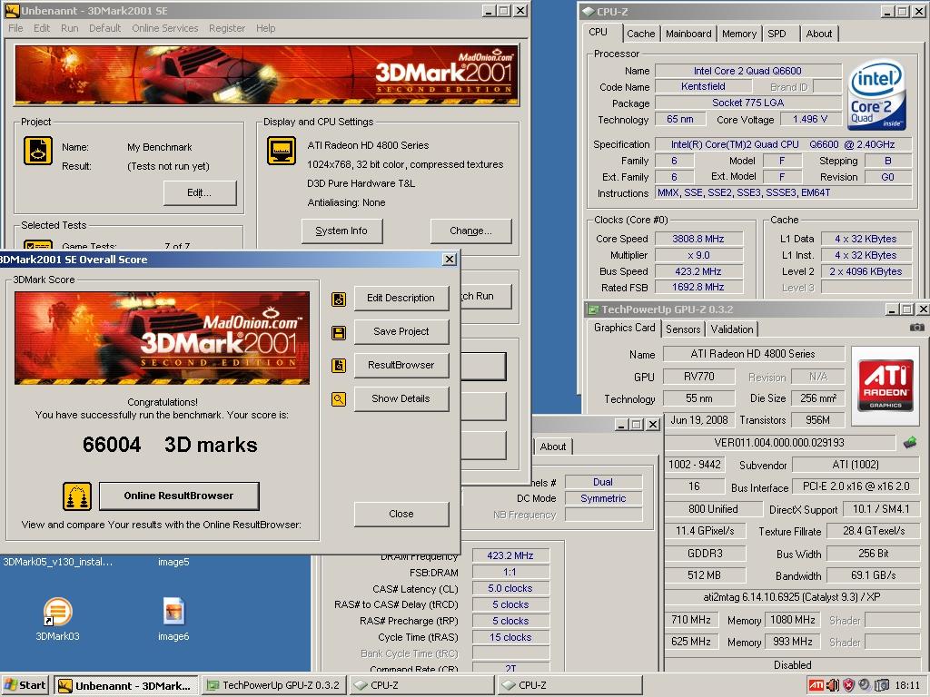Click the taskbar clock showing 18:11

(x=907, y=685)
